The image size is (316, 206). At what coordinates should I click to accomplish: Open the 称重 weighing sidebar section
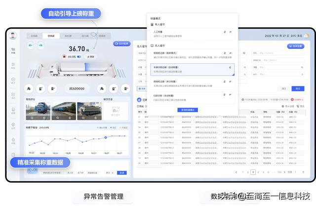click(x=13, y=50)
